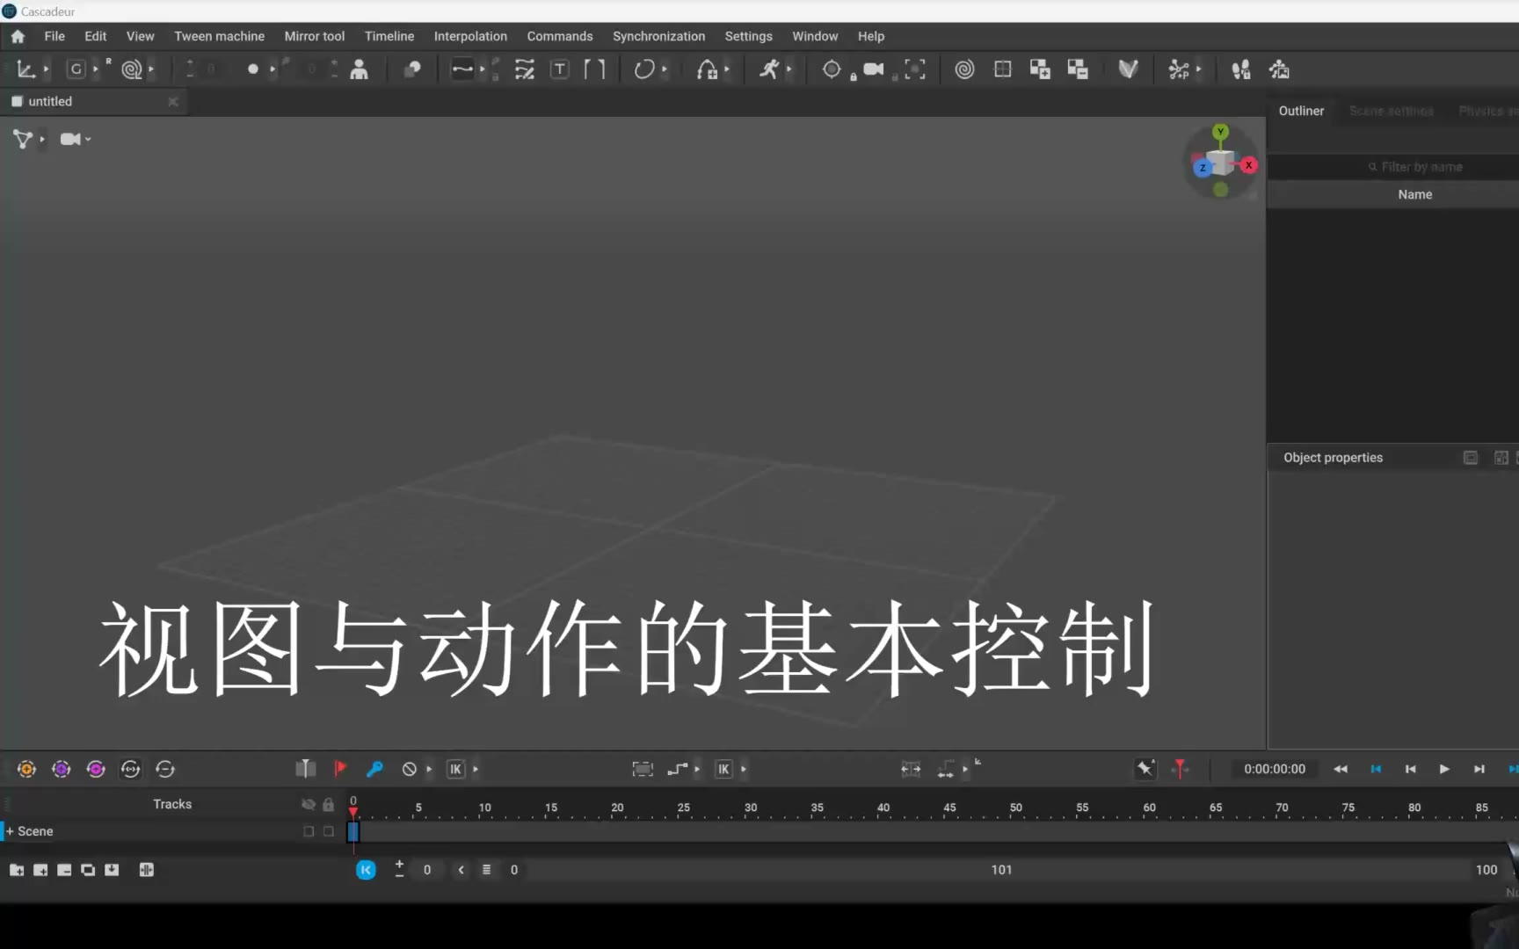This screenshot has width=1519, height=949.
Task: Open the Outliner tab
Action: click(1301, 111)
